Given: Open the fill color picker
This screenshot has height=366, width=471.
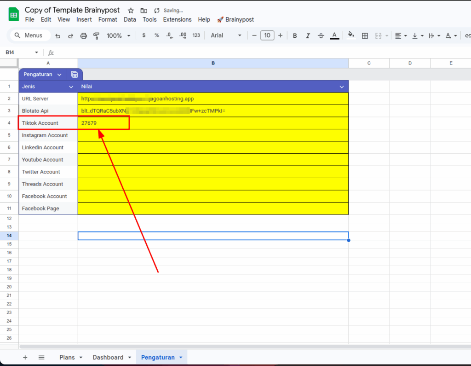Looking at the screenshot, I should tap(351, 35).
